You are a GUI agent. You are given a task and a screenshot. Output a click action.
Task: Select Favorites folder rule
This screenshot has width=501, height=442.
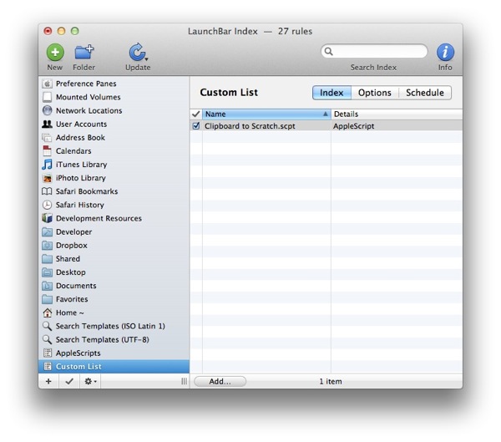coord(114,299)
